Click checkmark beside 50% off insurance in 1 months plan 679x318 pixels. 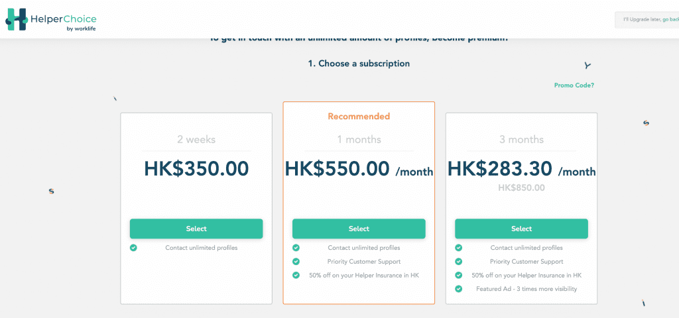[296, 275]
